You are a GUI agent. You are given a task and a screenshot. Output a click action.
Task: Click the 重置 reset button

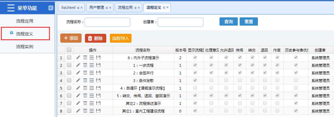(249, 22)
